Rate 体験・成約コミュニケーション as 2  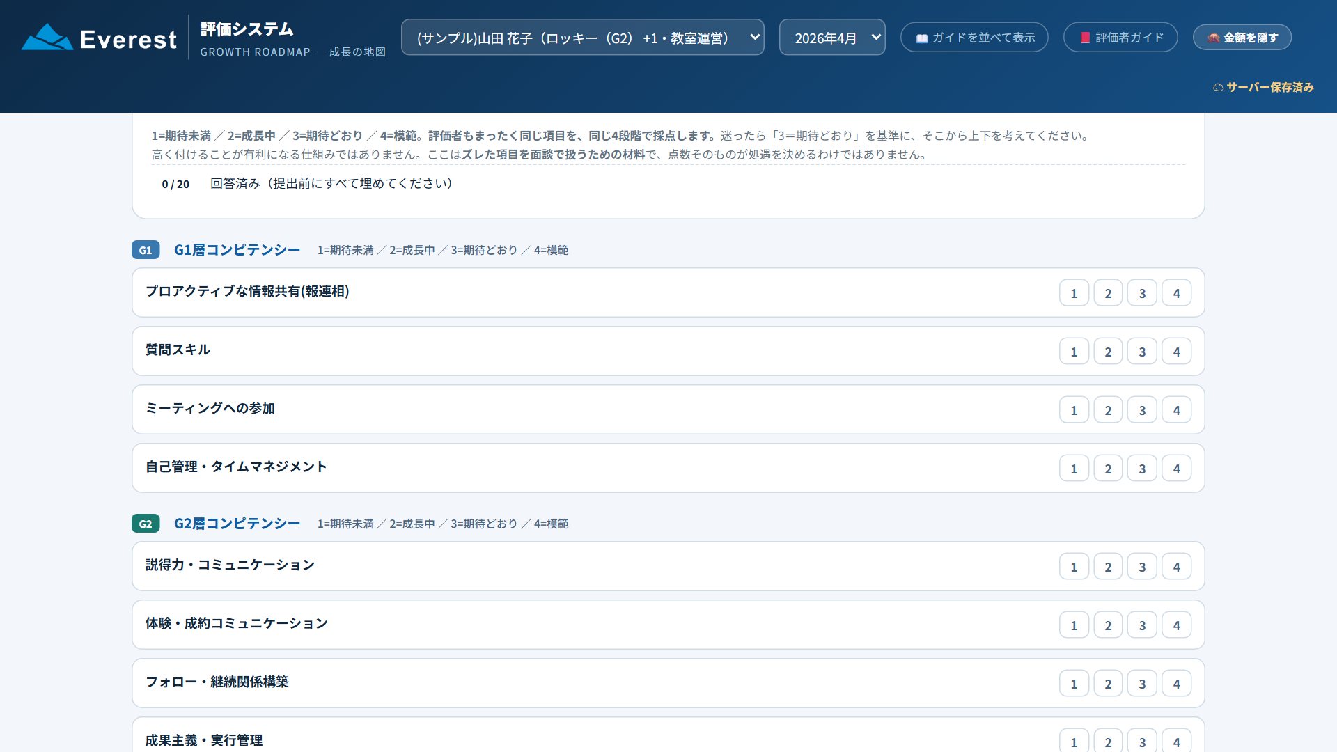(x=1108, y=625)
